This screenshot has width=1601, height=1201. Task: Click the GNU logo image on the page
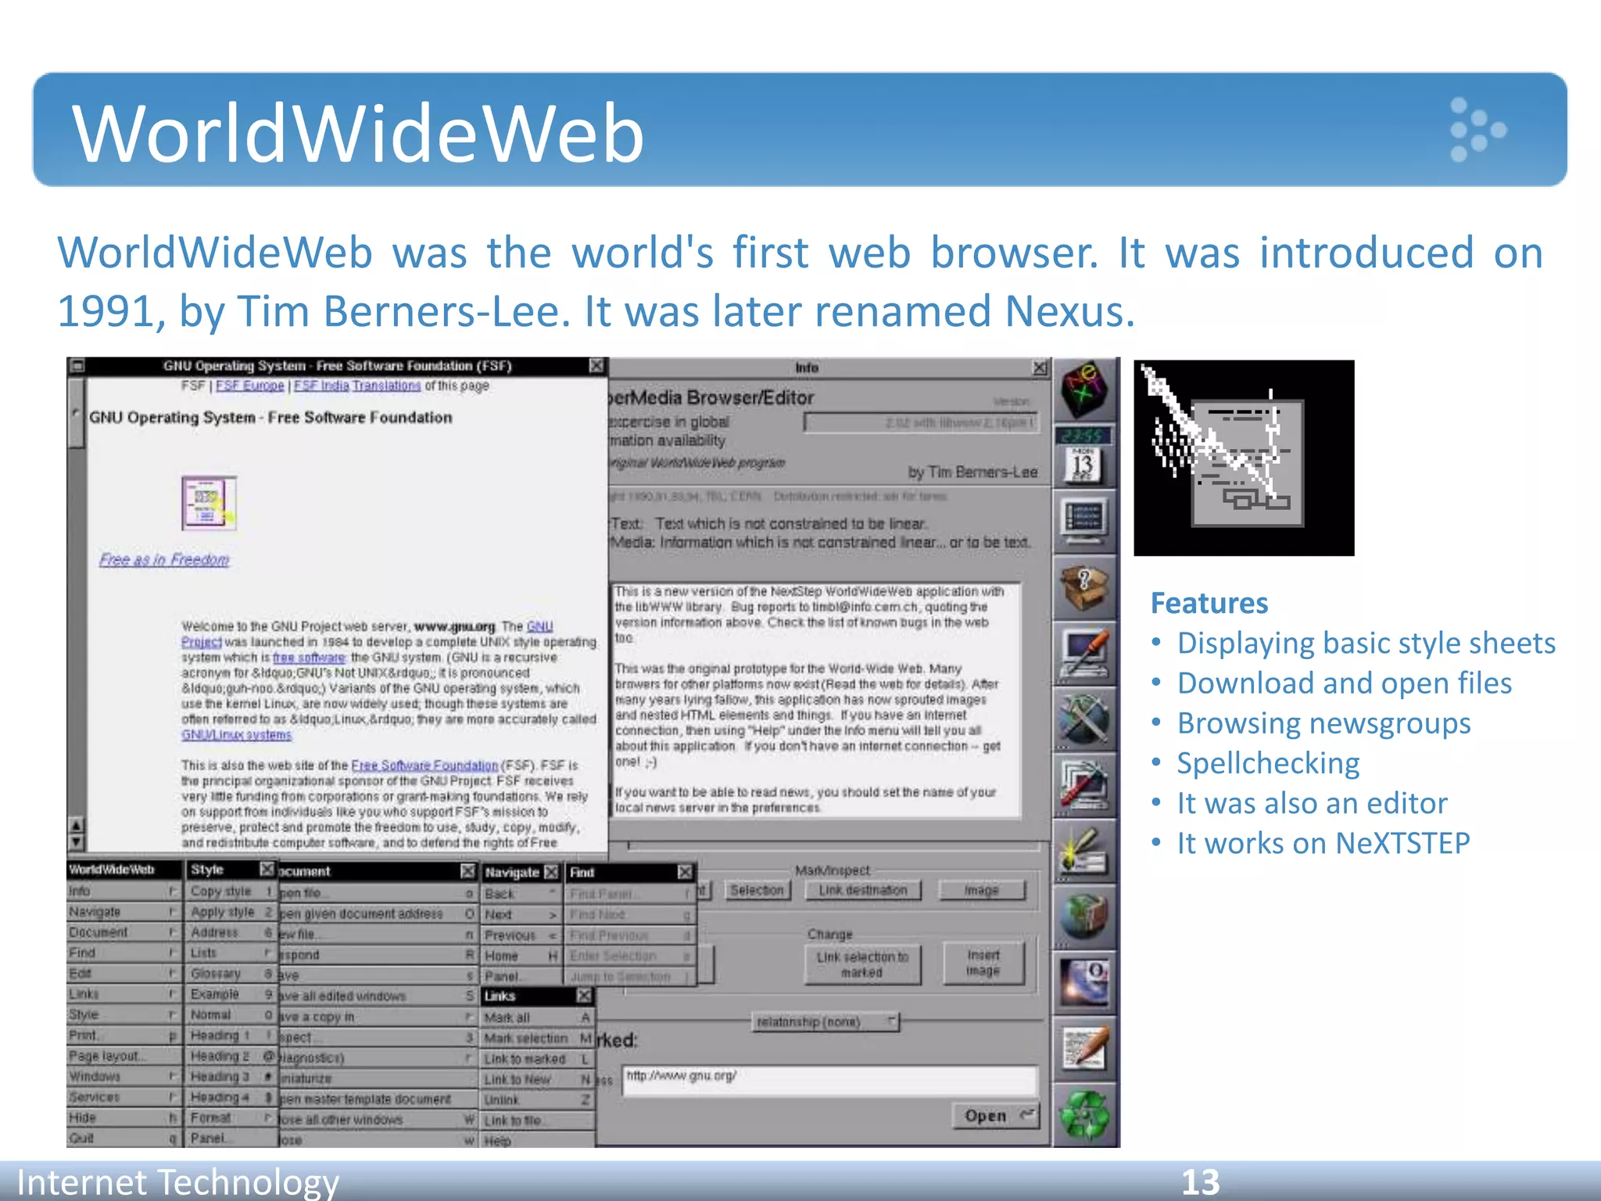point(209,503)
